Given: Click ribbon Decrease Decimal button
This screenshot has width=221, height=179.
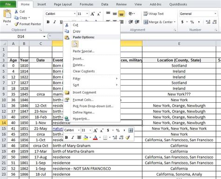Looking at the screenshot, I should (x=214, y=22).
